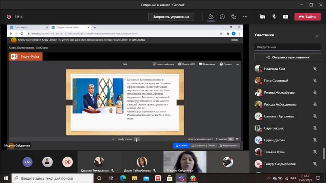
Task: Click browser back arrow
Action: click(x=11, y=33)
